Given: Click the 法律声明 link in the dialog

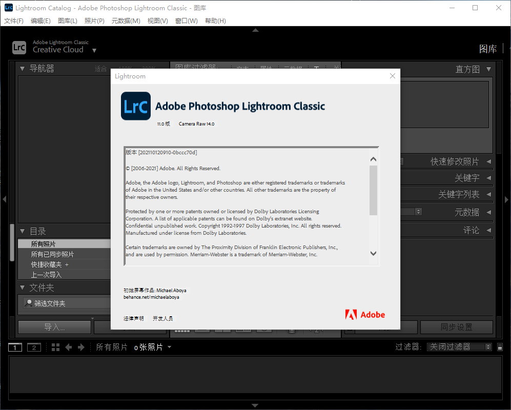Looking at the screenshot, I should point(134,318).
